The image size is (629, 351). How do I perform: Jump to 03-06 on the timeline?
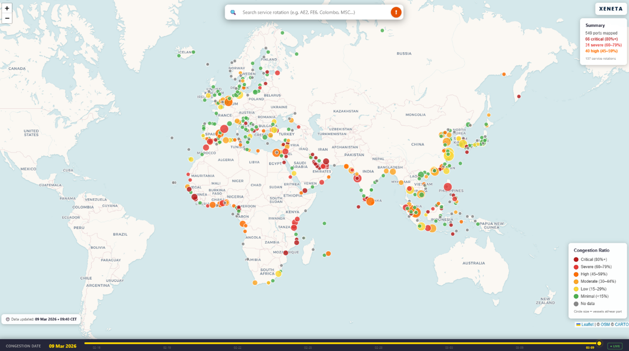point(519,348)
